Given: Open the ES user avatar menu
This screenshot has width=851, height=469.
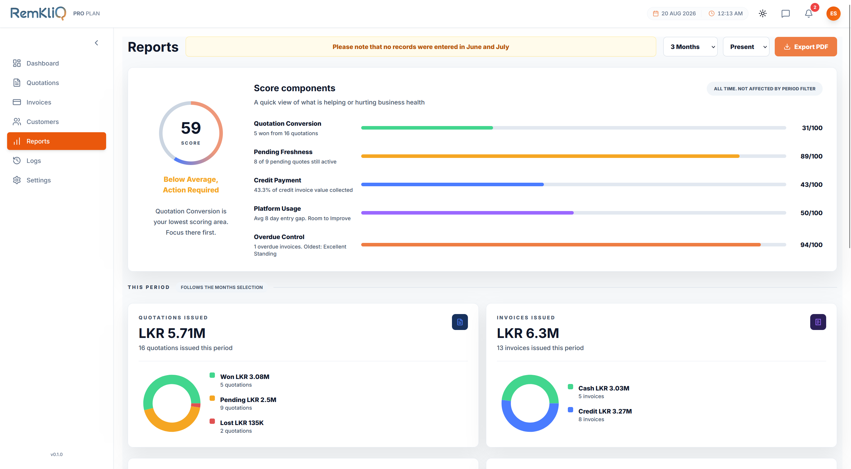Looking at the screenshot, I should 833,14.
